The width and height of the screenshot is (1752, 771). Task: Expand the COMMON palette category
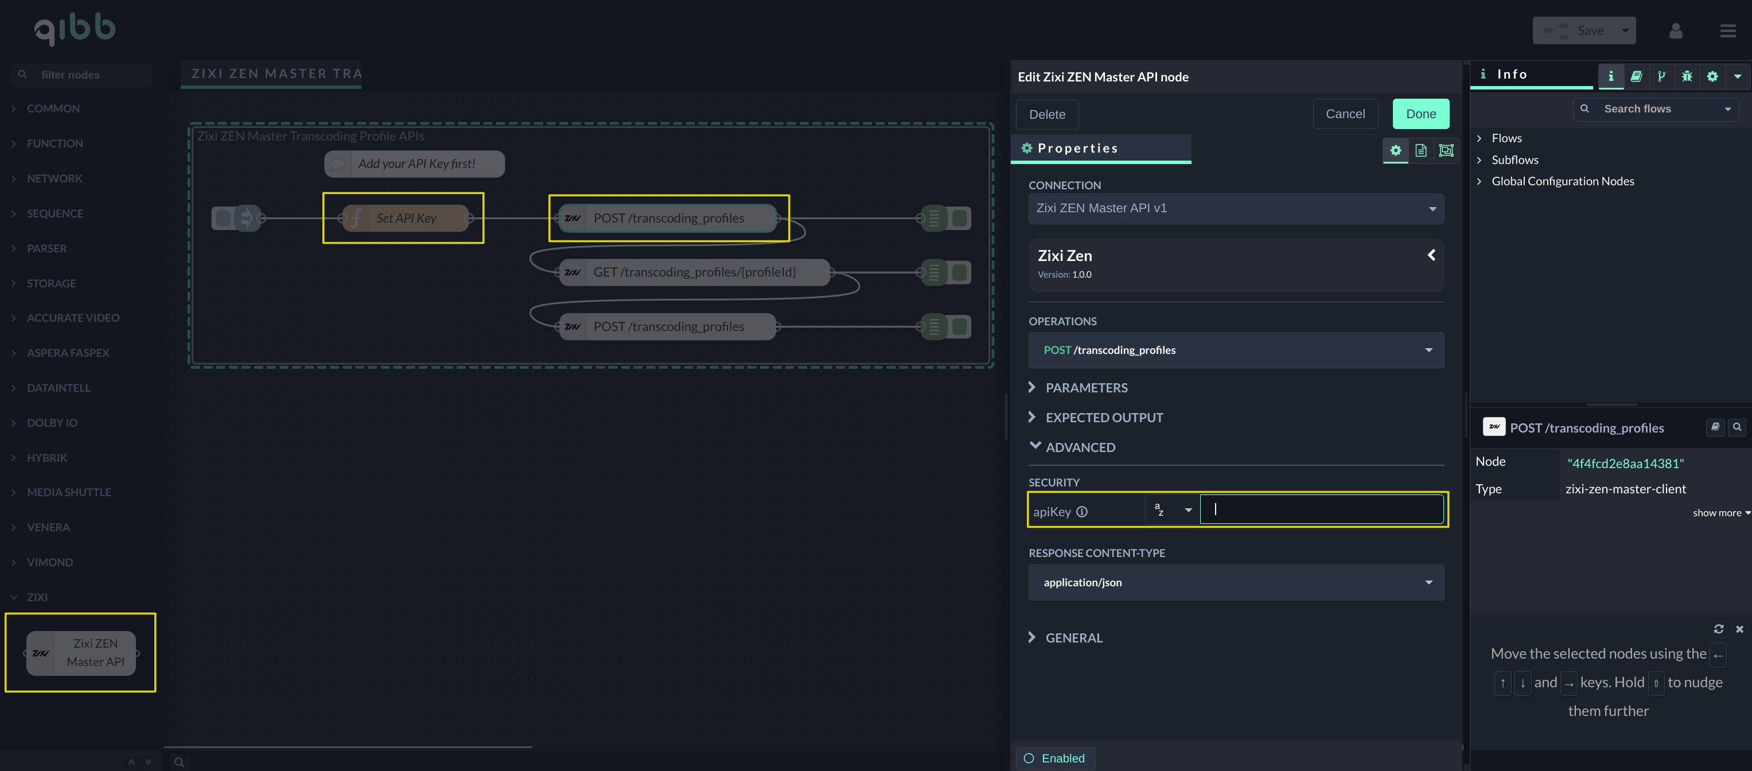pos(53,109)
